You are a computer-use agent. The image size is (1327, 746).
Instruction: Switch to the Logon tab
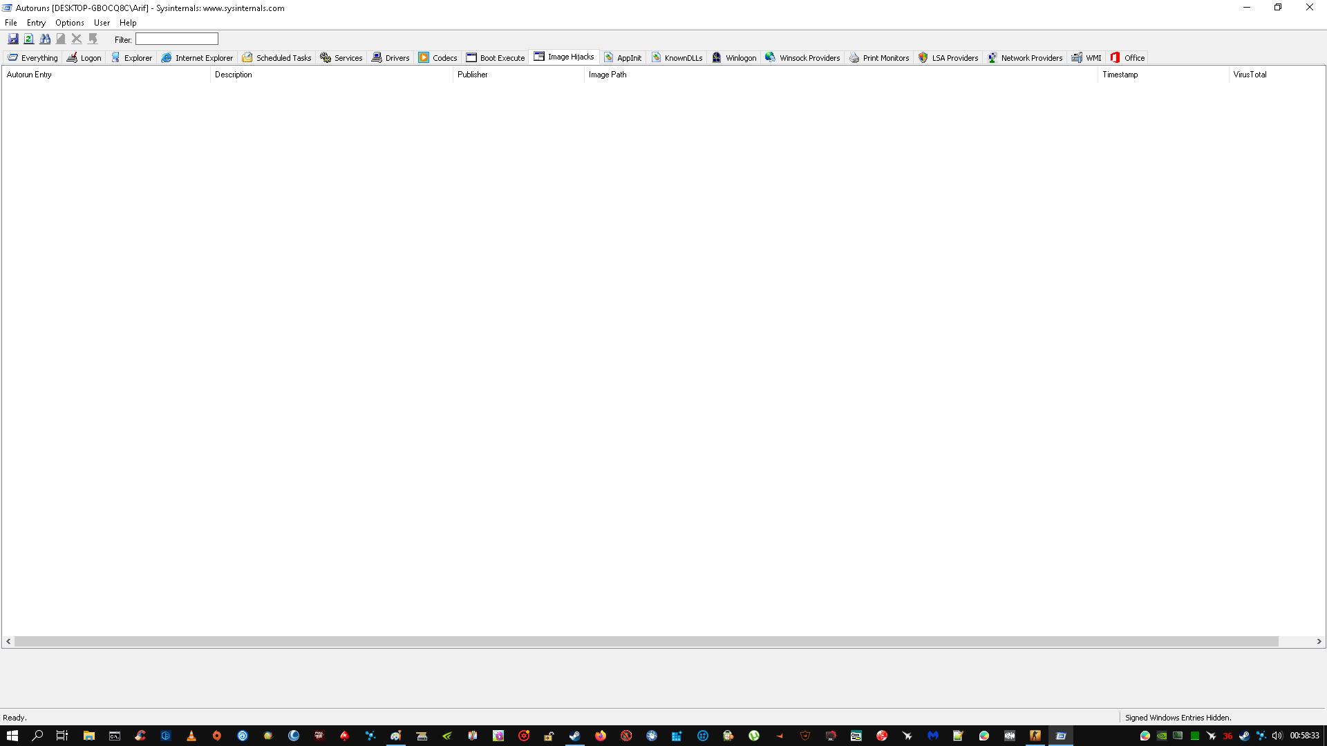pyautogui.click(x=84, y=58)
